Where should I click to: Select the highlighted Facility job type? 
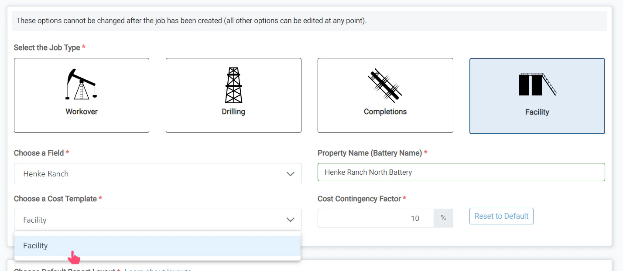tap(537, 95)
